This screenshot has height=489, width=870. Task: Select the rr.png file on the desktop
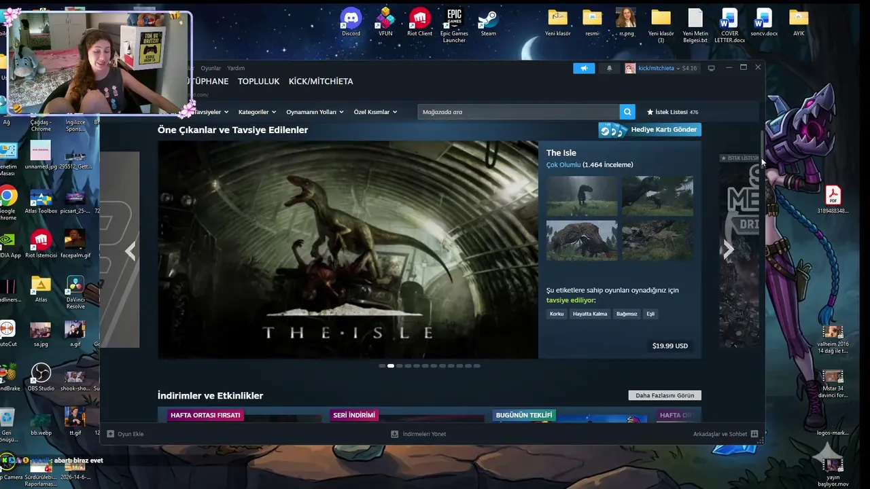(626, 22)
